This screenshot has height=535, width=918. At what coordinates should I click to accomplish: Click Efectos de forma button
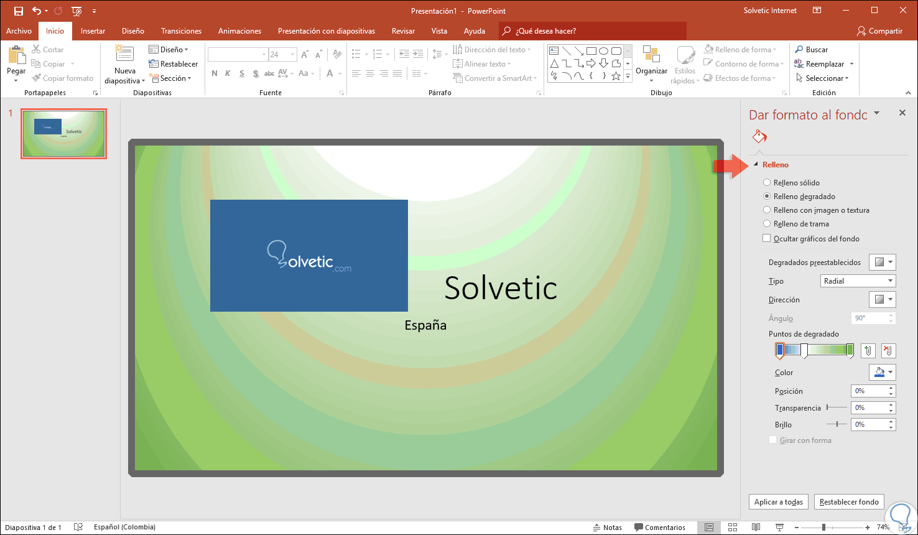(740, 78)
